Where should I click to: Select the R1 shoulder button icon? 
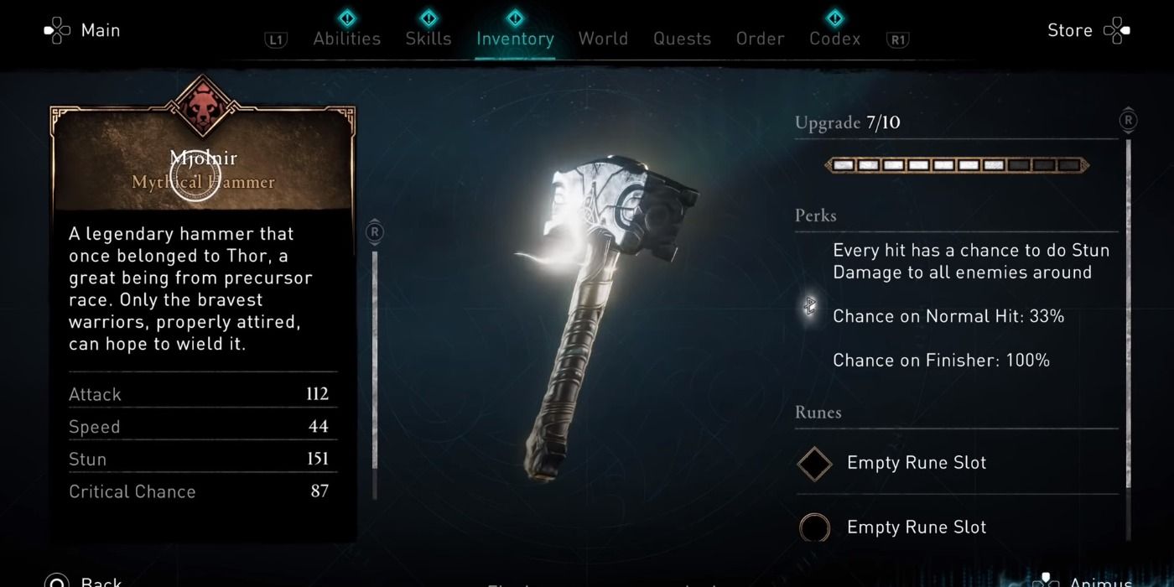pos(898,39)
